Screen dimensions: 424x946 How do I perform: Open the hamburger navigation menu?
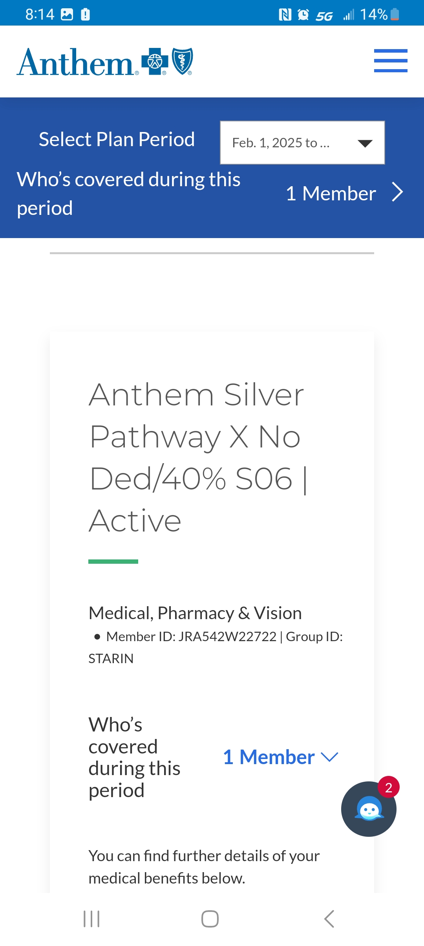click(x=391, y=61)
